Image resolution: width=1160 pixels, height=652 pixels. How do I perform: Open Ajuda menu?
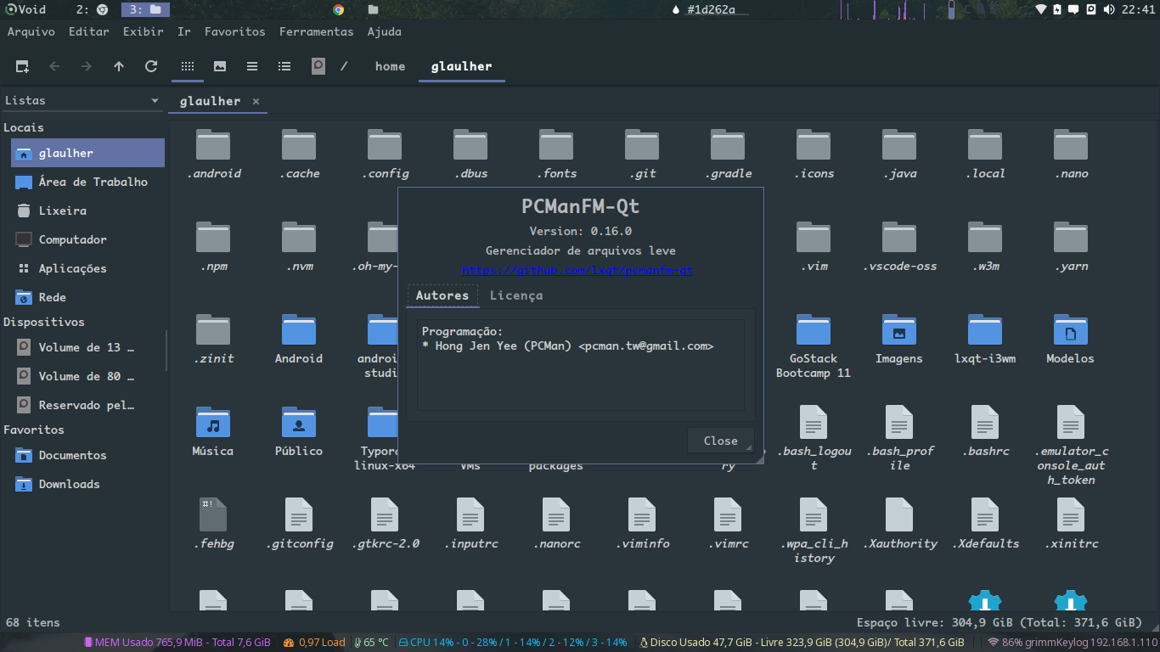point(385,31)
